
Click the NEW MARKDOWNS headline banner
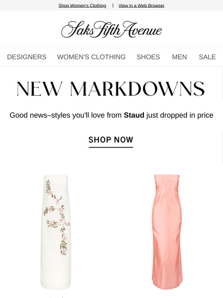pyautogui.click(x=111, y=89)
